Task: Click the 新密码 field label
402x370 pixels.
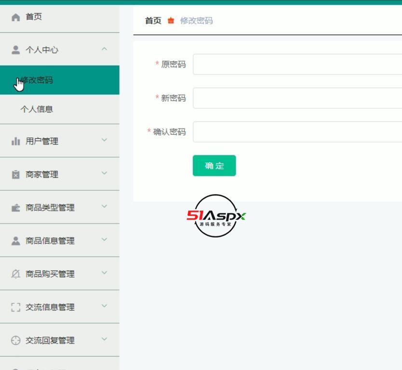Action: (174, 98)
